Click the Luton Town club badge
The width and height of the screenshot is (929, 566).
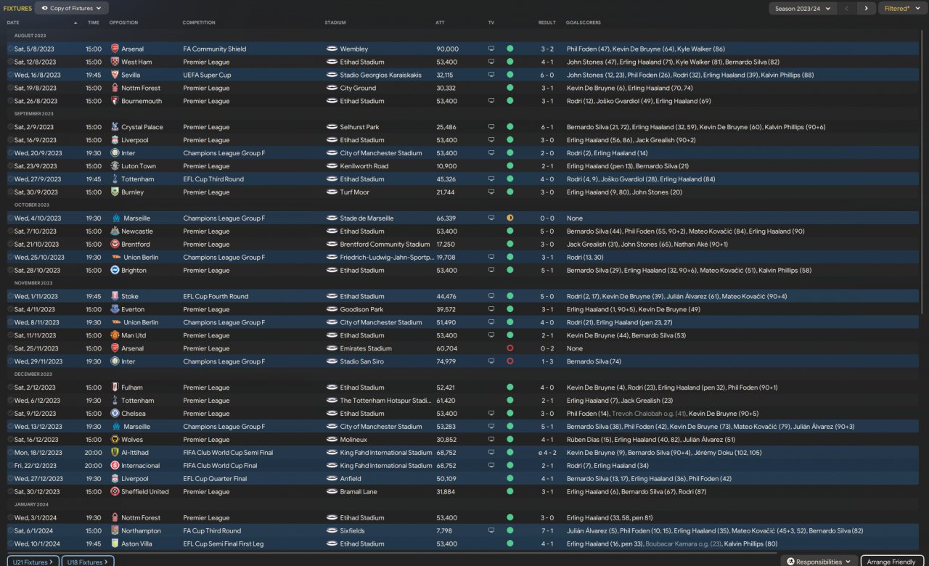115,166
